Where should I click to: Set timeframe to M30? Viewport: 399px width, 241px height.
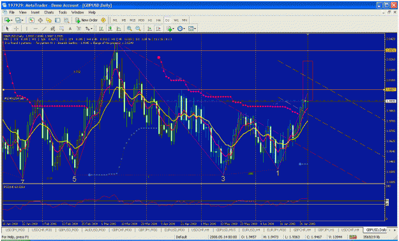pos(141,20)
